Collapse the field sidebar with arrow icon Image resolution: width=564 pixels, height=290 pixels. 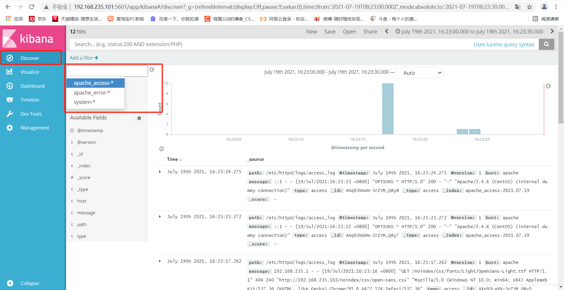(x=152, y=70)
